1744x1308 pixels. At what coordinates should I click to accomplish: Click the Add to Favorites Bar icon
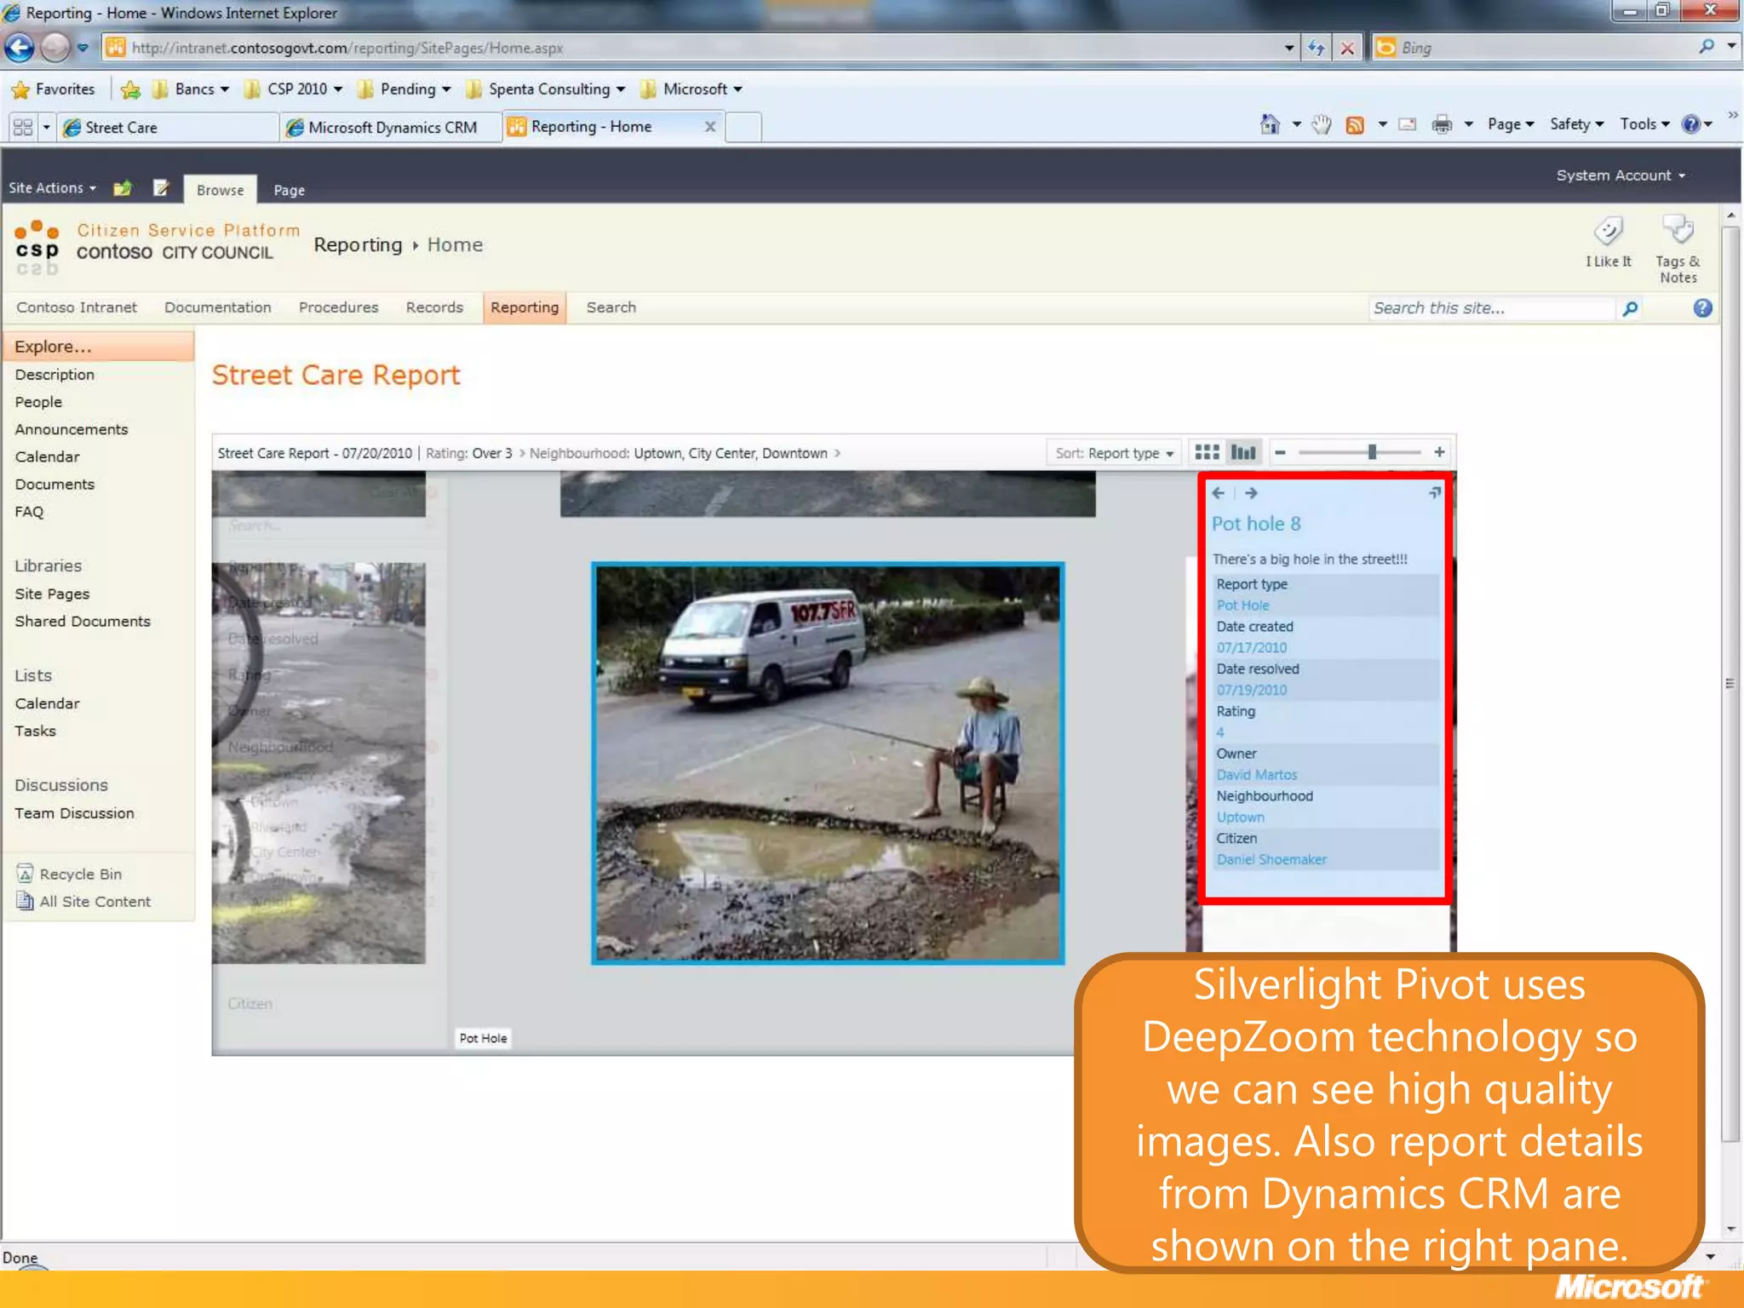tap(130, 89)
